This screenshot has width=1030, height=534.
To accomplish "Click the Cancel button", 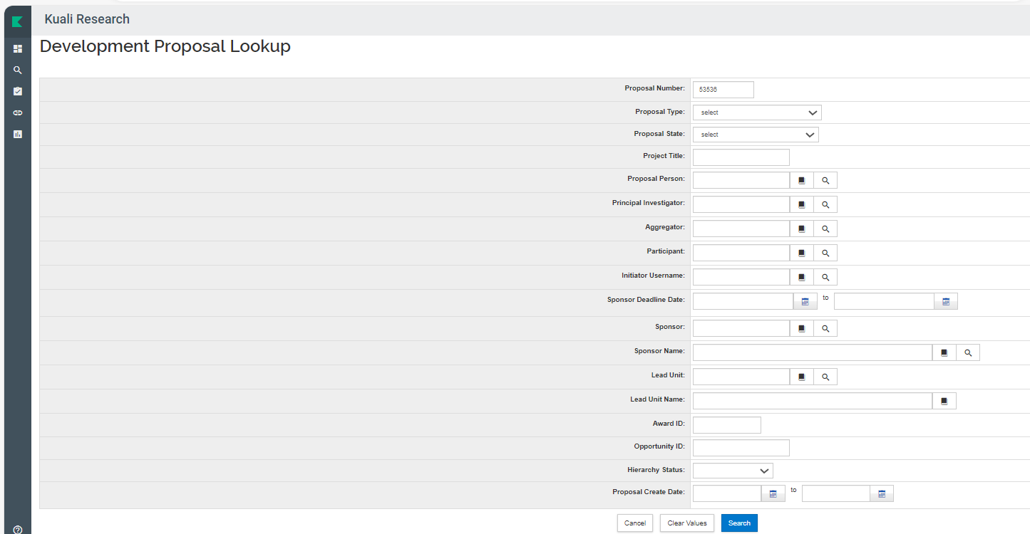I will [x=635, y=523].
